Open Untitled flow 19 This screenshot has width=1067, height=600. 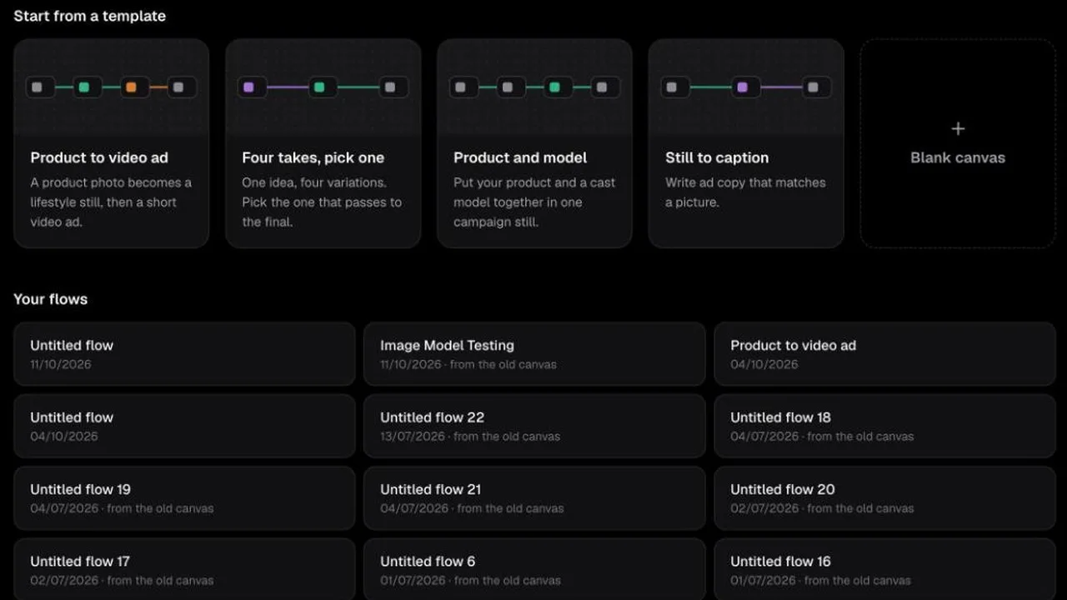coord(184,498)
